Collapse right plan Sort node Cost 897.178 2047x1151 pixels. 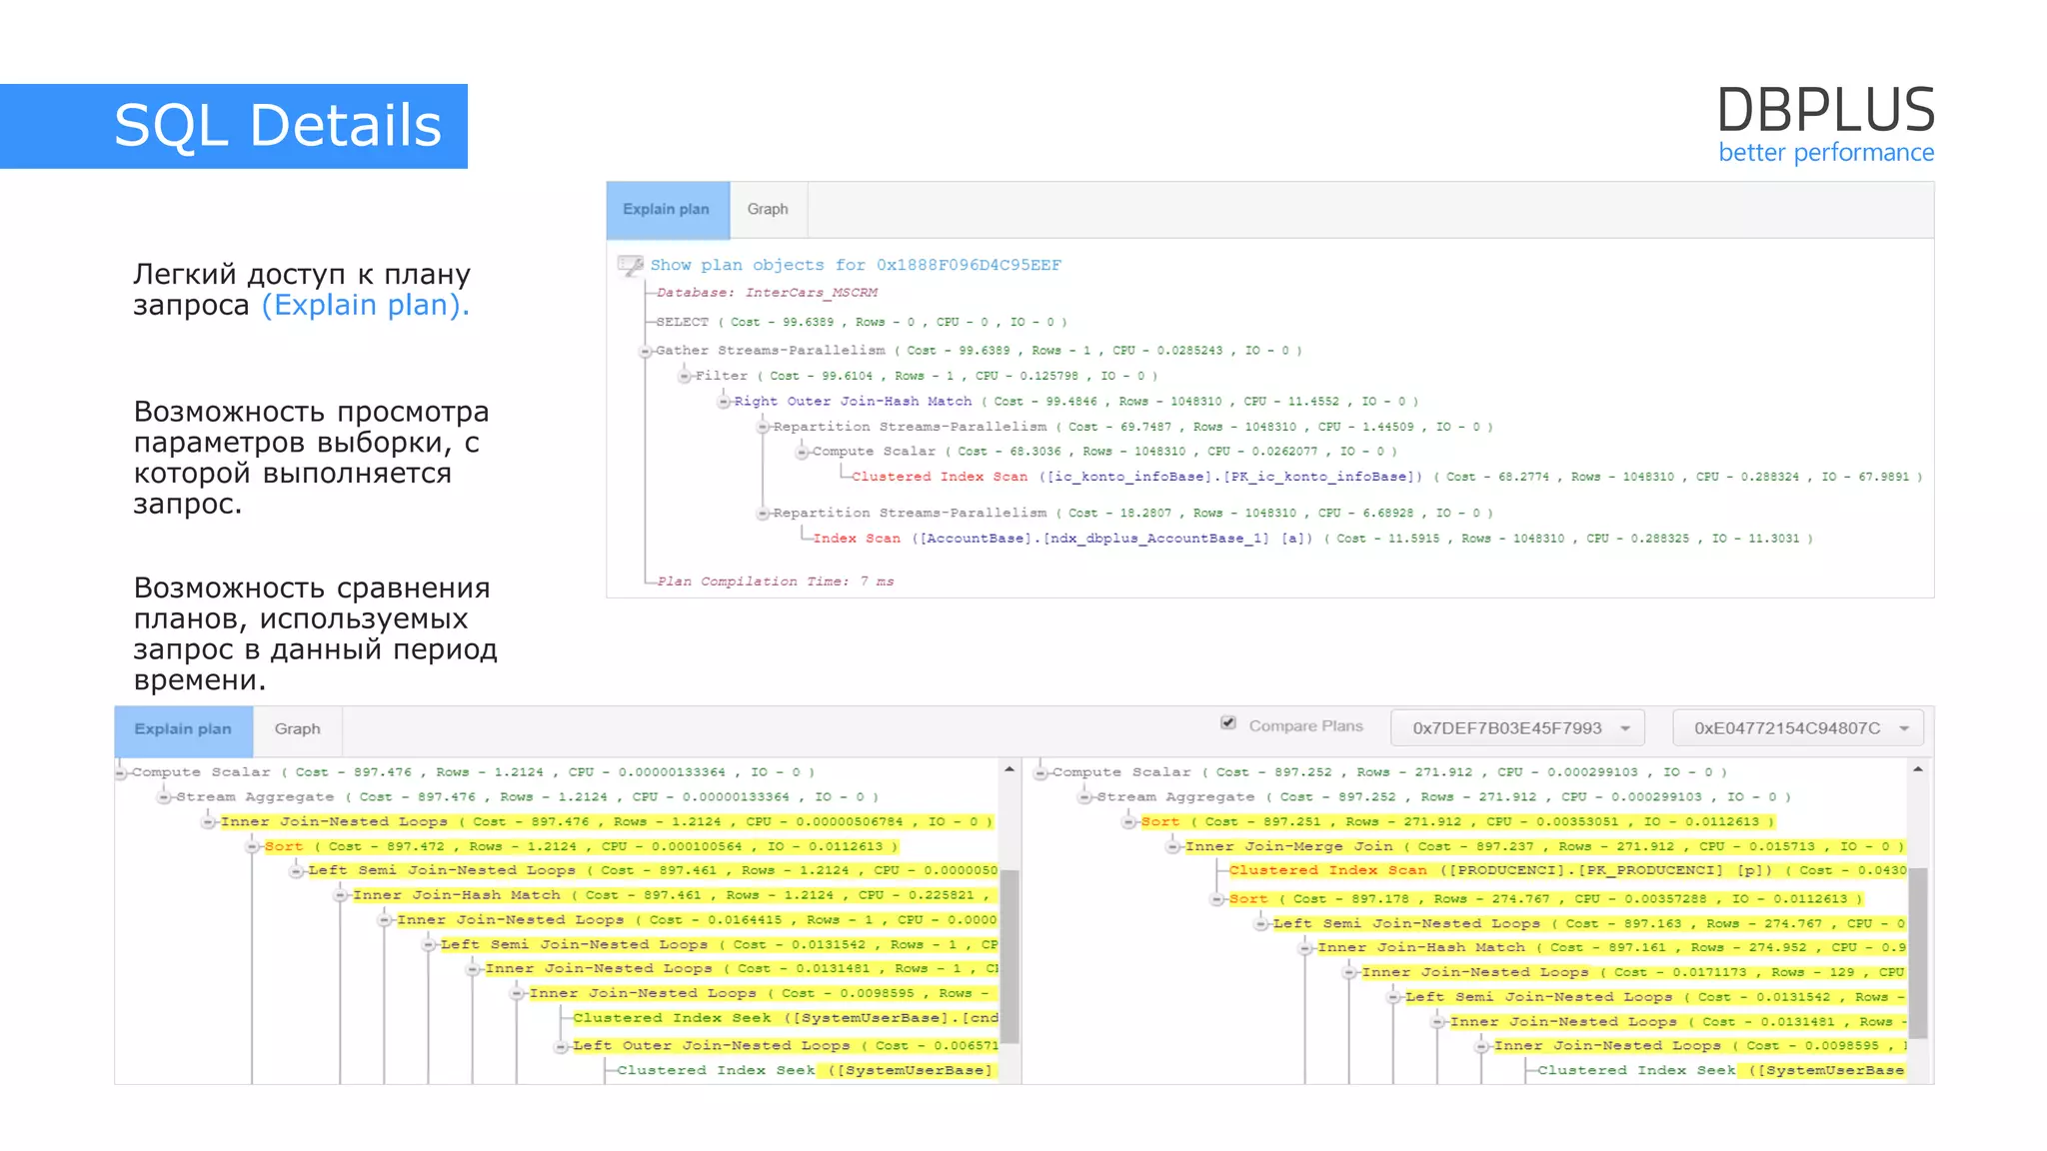(1217, 899)
